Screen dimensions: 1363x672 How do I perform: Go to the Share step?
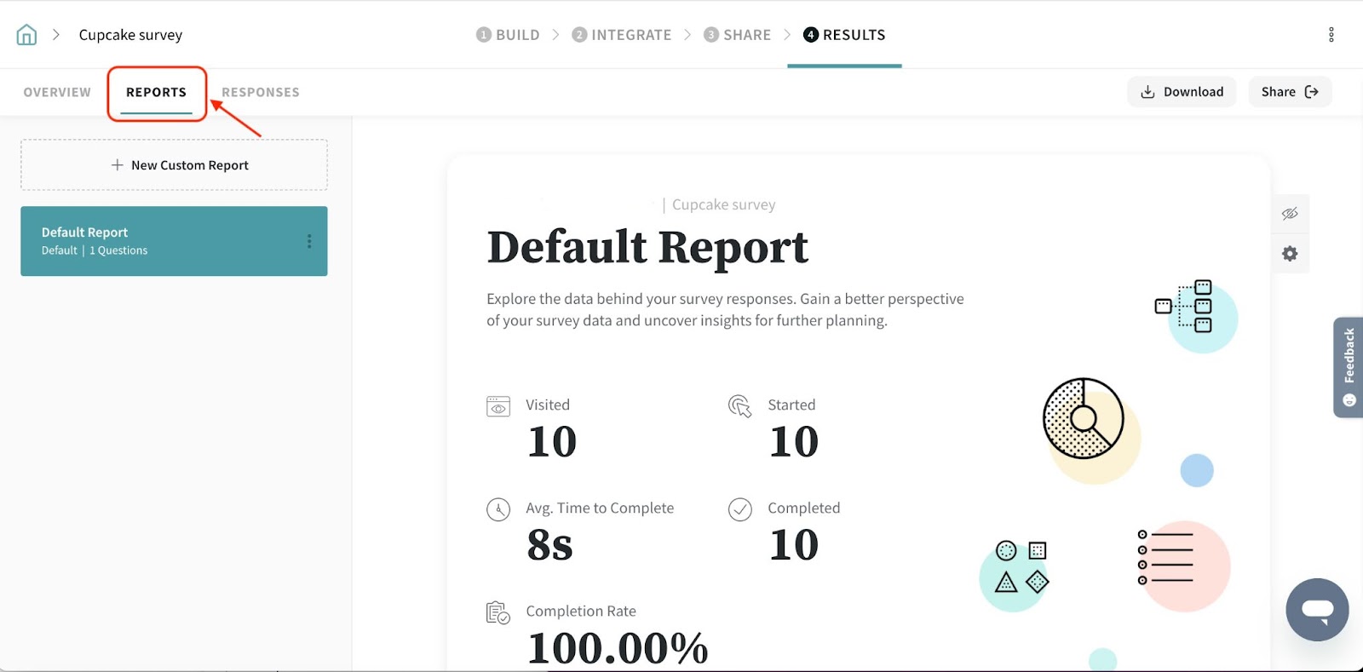click(x=737, y=35)
